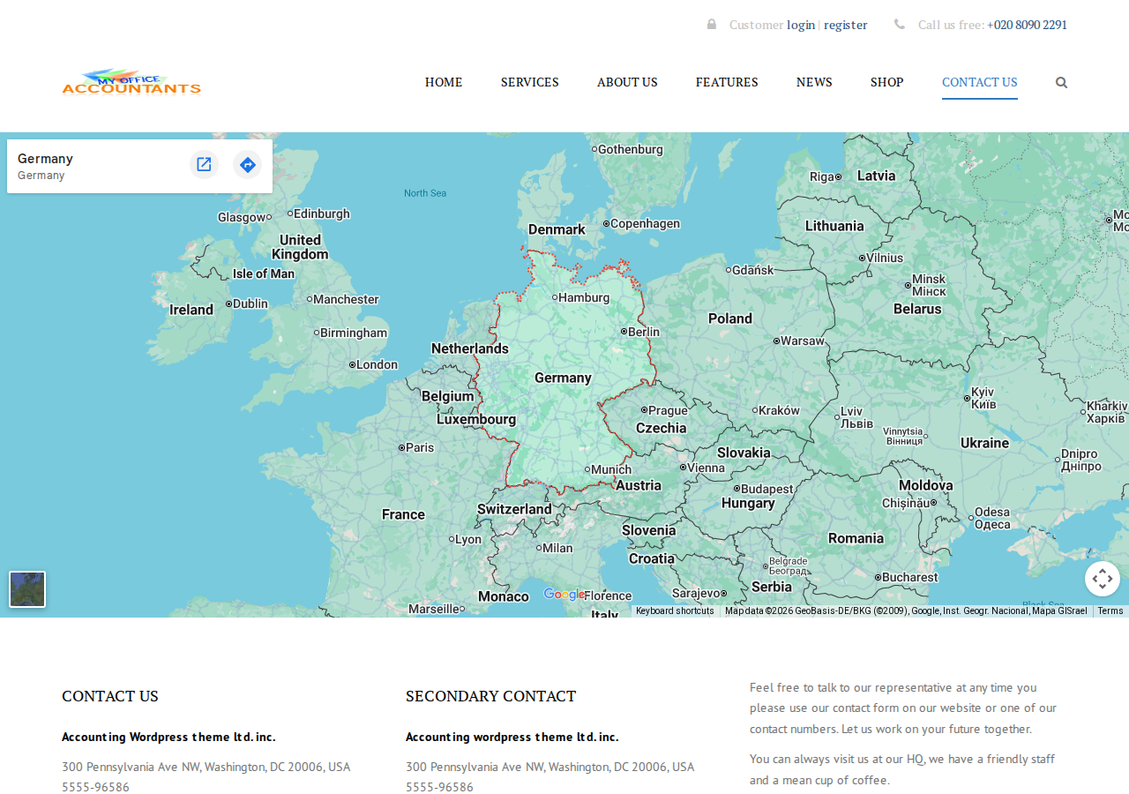Open the Services menu item
Image resolution: width=1129 pixels, height=794 pixels.
[x=530, y=82]
